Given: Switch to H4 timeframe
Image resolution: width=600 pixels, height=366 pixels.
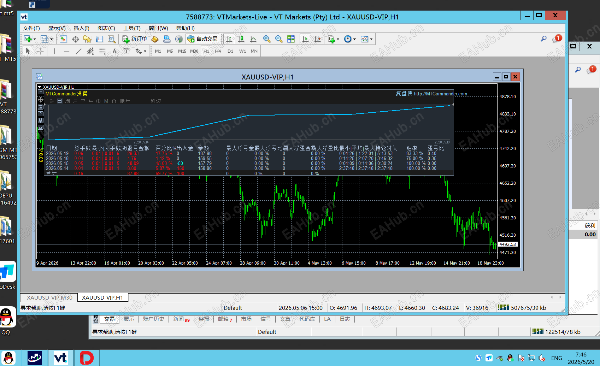Looking at the screenshot, I should click(x=218, y=51).
